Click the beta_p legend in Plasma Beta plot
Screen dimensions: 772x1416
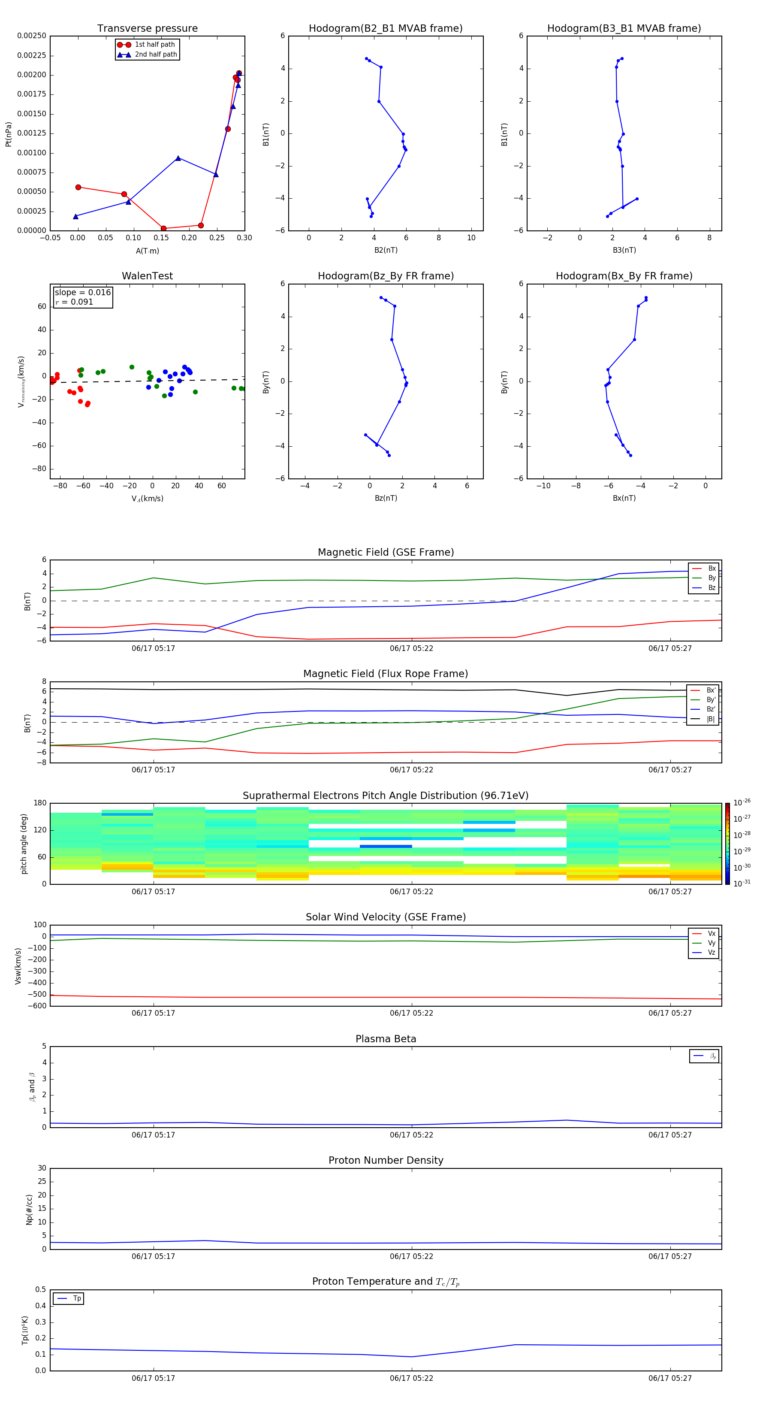click(x=704, y=1056)
